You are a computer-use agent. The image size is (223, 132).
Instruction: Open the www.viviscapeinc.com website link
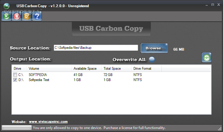[x=48, y=122]
